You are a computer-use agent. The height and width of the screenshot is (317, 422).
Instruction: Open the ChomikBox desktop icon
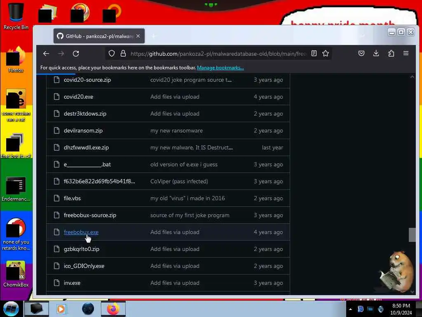[16, 274]
